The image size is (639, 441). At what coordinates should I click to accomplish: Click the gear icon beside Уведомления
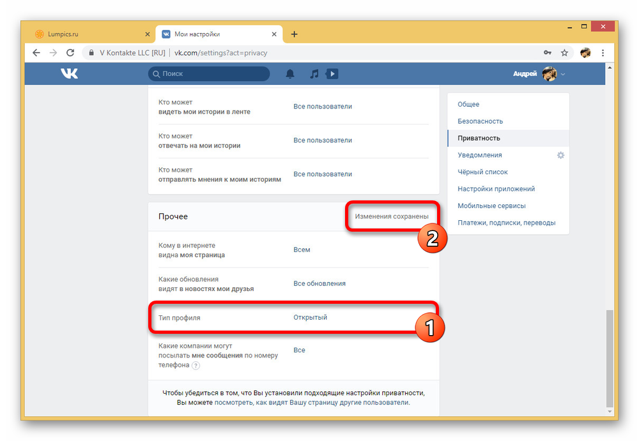pos(560,155)
